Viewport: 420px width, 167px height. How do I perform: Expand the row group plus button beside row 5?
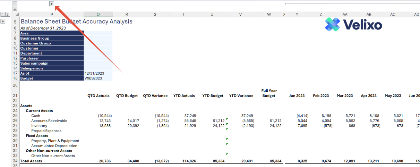pyautogui.click(x=3, y=21)
